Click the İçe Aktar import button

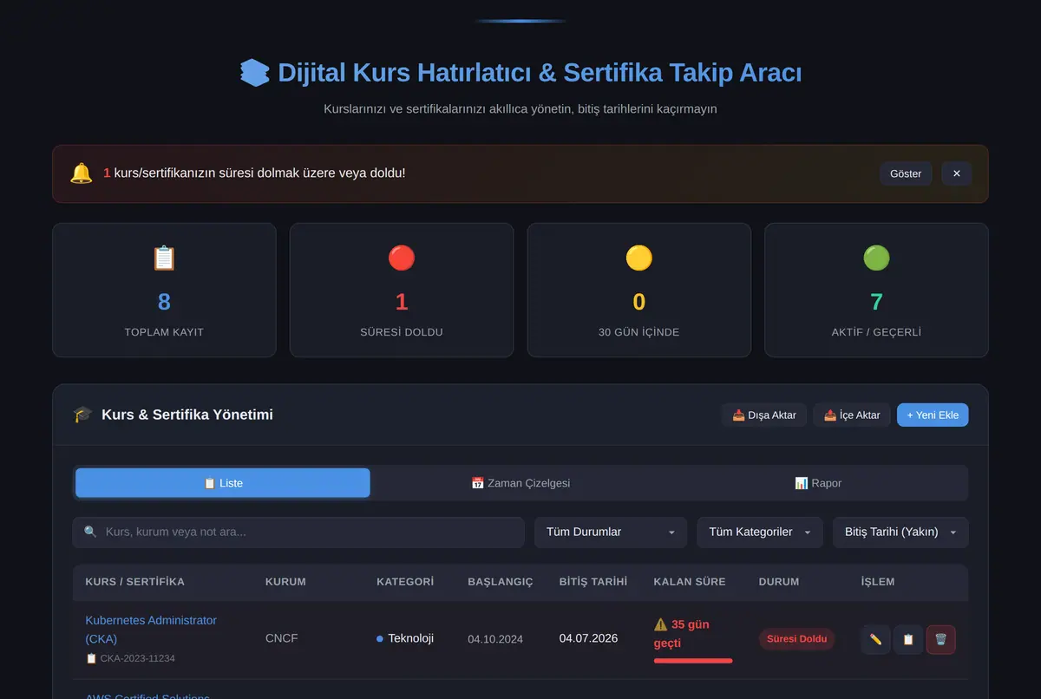tap(852, 415)
